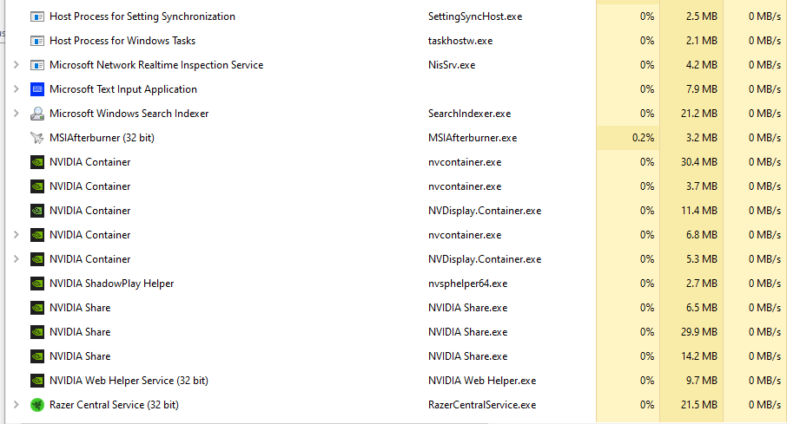
Task: Click the Host Process for Windows Tasks icon
Action: click(x=37, y=41)
